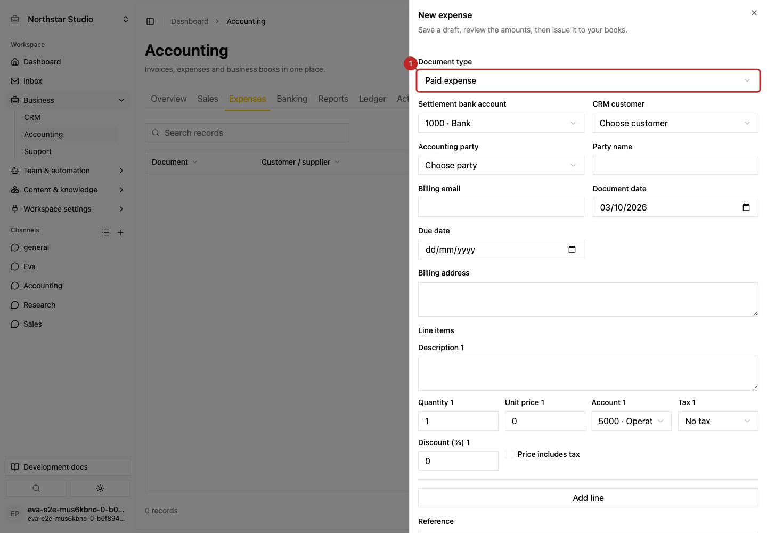Click the Dashboard home icon in sidebar
Image resolution: width=767 pixels, height=533 pixels.
tap(15, 62)
